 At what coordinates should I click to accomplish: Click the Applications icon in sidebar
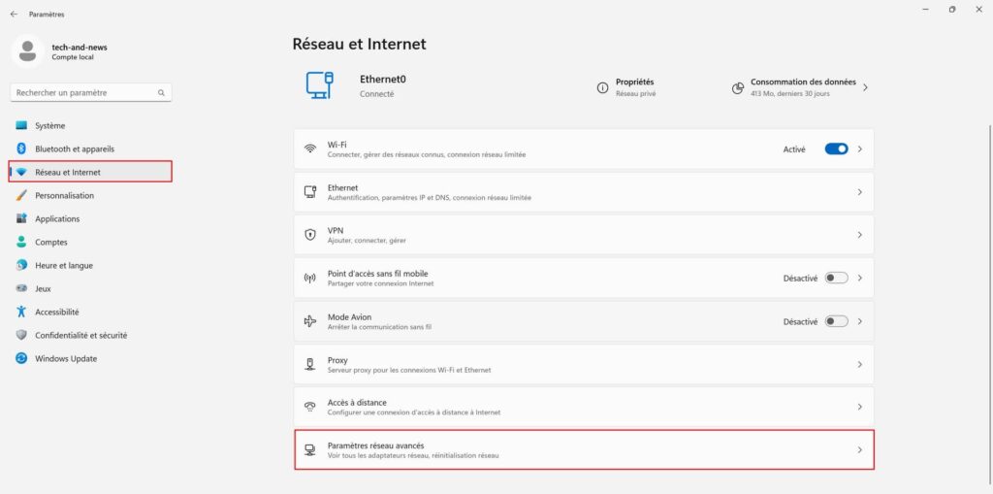click(x=21, y=218)
